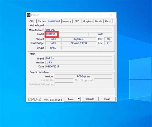The width and height of the screenshot is (152, 127).
Task: Click the Southbridge label
Action: (x=37, y=43)
